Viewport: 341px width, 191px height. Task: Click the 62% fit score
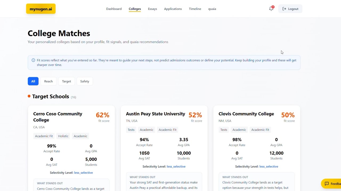click(103, 115)
